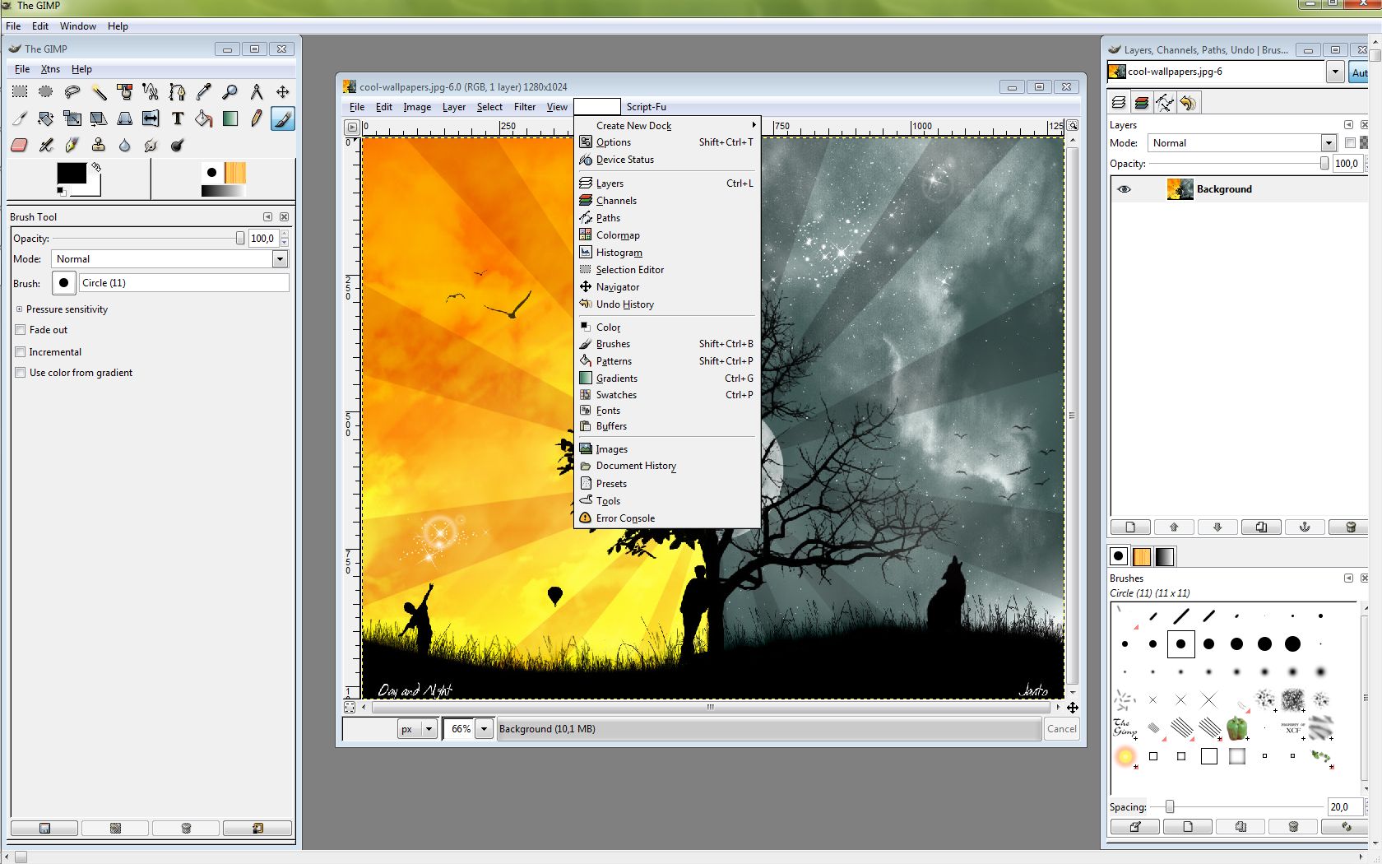The image size is (1382, 864).
Task: Click the black foreground color swatch
Action: [71, 173]
